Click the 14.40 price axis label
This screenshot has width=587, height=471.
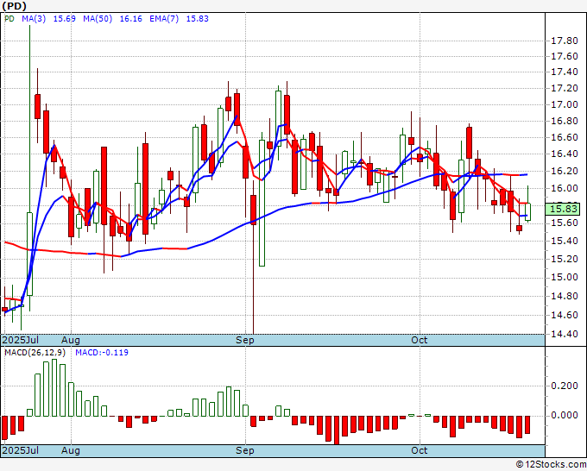[565, 335]
